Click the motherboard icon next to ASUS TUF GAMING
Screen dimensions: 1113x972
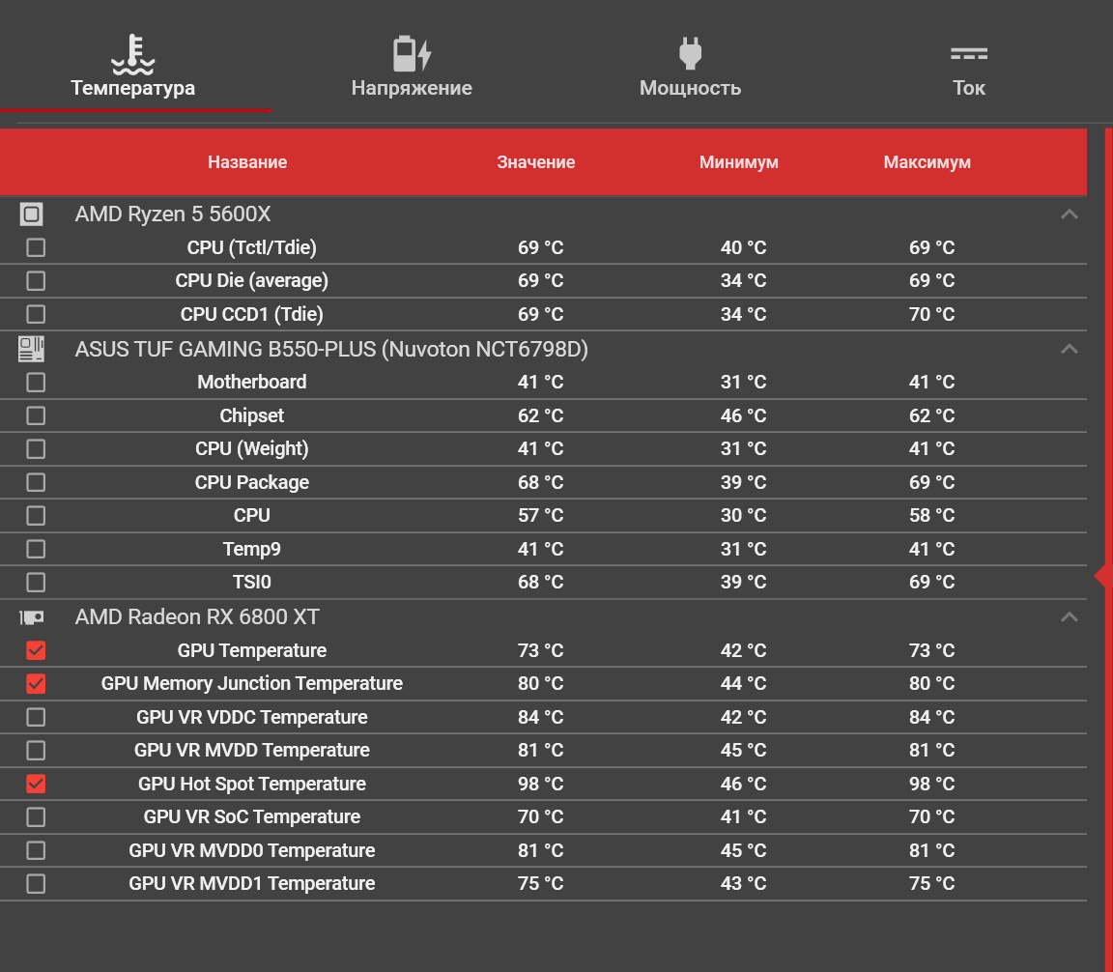[31, 349]
